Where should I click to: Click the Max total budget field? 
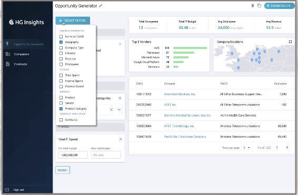[x=106, y=155]
